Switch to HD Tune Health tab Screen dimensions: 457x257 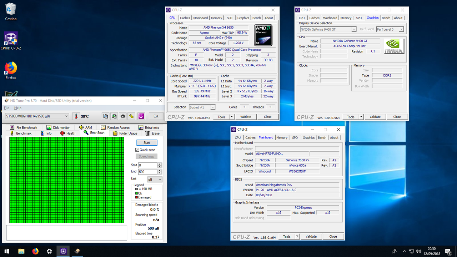point(68,133)
